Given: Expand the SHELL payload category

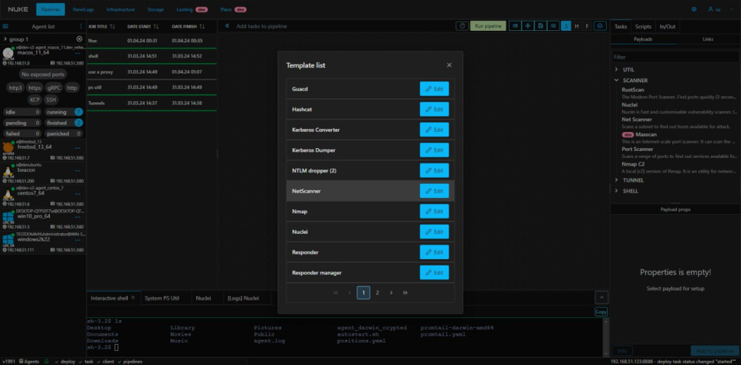Looking at the screenshot, I should coord(617,191).
